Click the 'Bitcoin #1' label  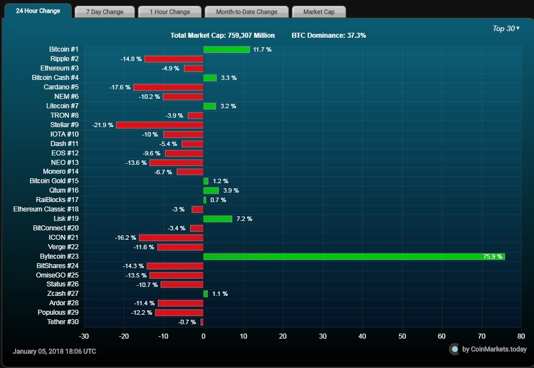pos(64,49)
